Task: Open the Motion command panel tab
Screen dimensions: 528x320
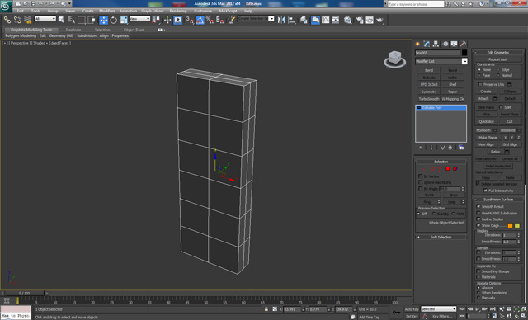Action: (445, 44)
